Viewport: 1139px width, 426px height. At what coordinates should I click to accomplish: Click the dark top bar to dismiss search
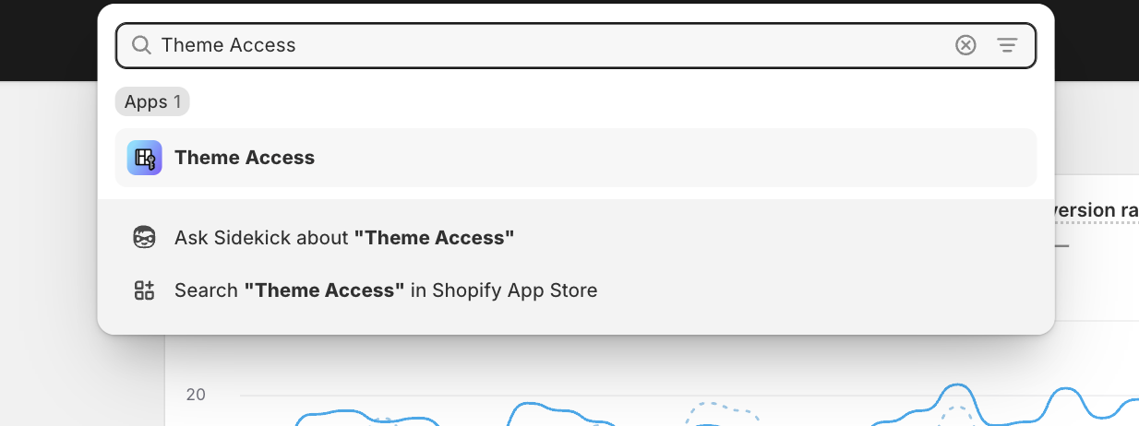click(46, 37)
